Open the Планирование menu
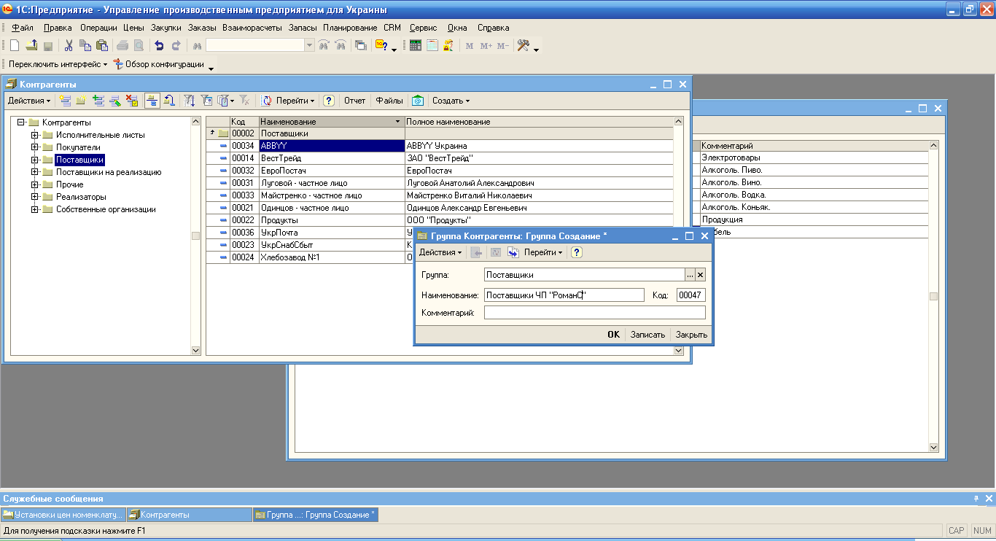The height and width of the screenshot is (541, 996). [x=350, y=28]
